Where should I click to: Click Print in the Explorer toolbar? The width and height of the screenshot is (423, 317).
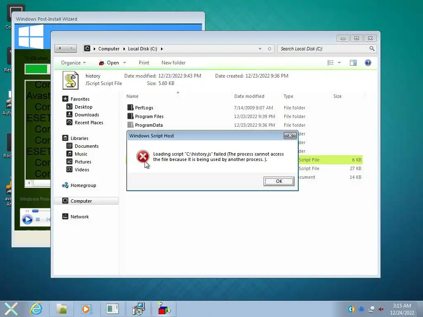(144, 63)
